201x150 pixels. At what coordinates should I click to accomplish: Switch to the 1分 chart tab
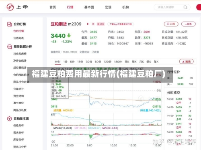(65, 62)
